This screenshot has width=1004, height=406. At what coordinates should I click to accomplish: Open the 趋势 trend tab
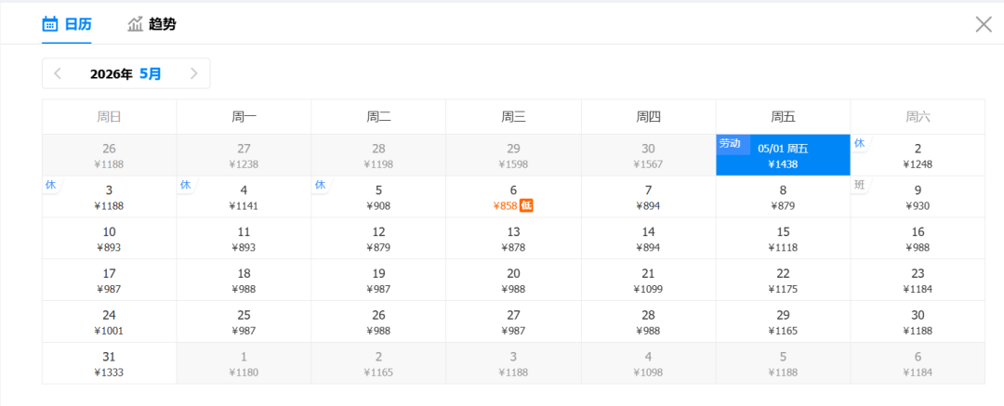[x=152, y=24]
